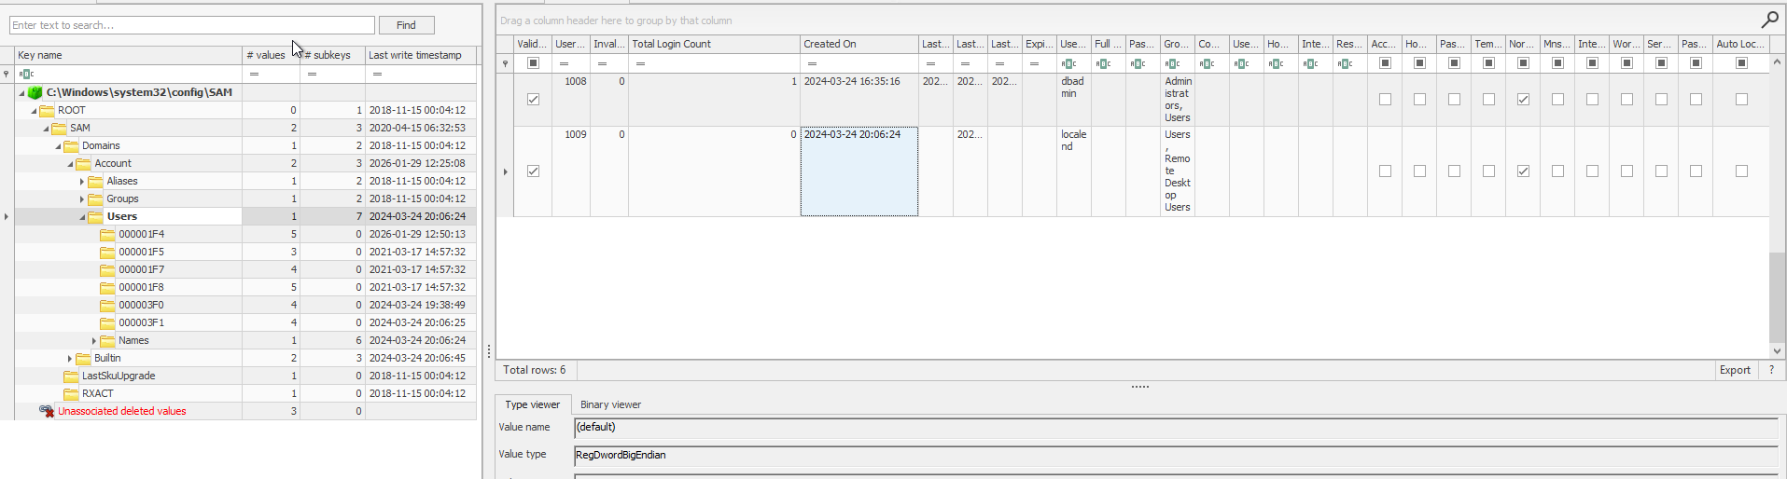Click the Groups column ABC filter icon
Image resolution: width=1787 pixels, height=479 pixels.
1172,63
